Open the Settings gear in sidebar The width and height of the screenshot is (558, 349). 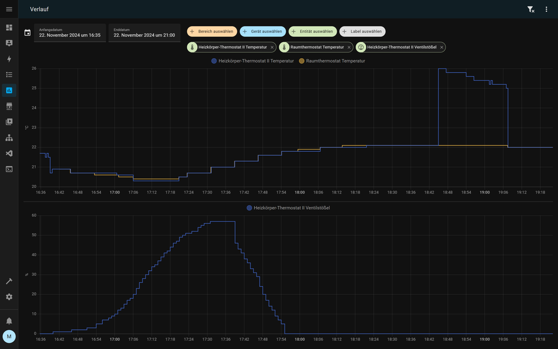coord(9,297)
